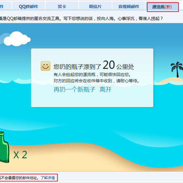Click the 再扔一个新瓶子 link
The width and height of the screenshot is (183, 183).
tap(75, 89)
